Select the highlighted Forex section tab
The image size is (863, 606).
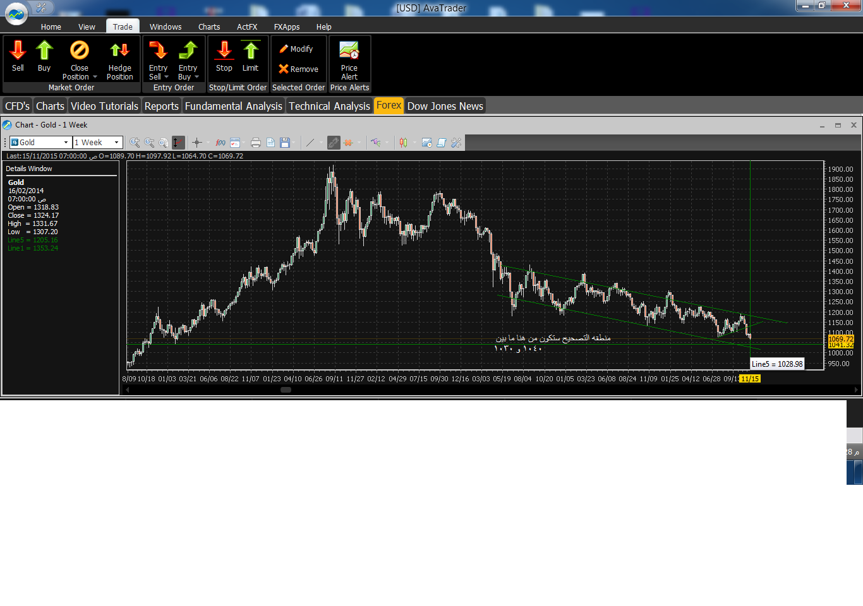tap(389, 105)
